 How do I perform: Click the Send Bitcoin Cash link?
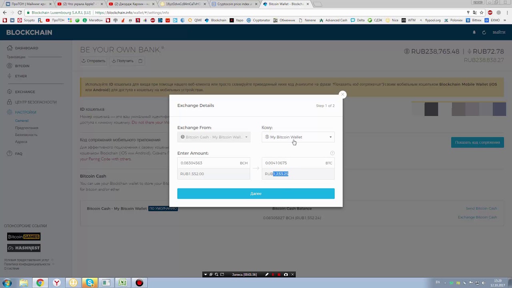(x=481, y=208)
